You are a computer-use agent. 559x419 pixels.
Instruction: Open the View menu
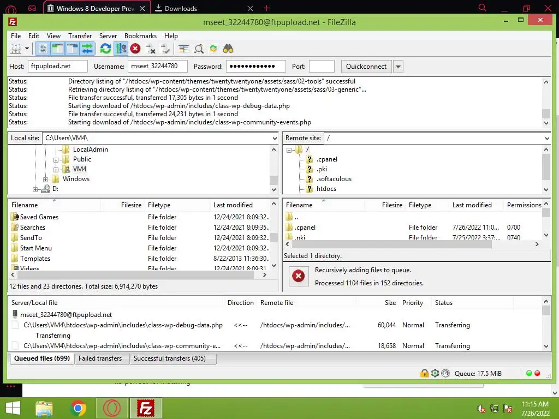pos(53,36)
